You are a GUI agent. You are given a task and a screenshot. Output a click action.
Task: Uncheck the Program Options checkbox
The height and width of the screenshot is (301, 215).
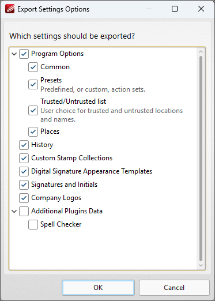pos(24,54)
